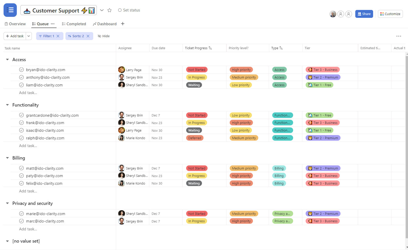408x250 pixels.
Task: Open the tasks options with the ellipsis icon
Action: pyautogui.click(x=398, y=36)
